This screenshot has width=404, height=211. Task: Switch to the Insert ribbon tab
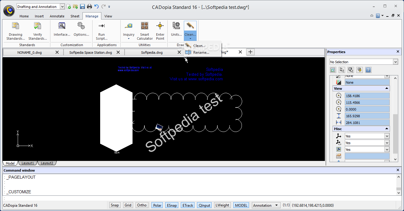coord(39,16)
